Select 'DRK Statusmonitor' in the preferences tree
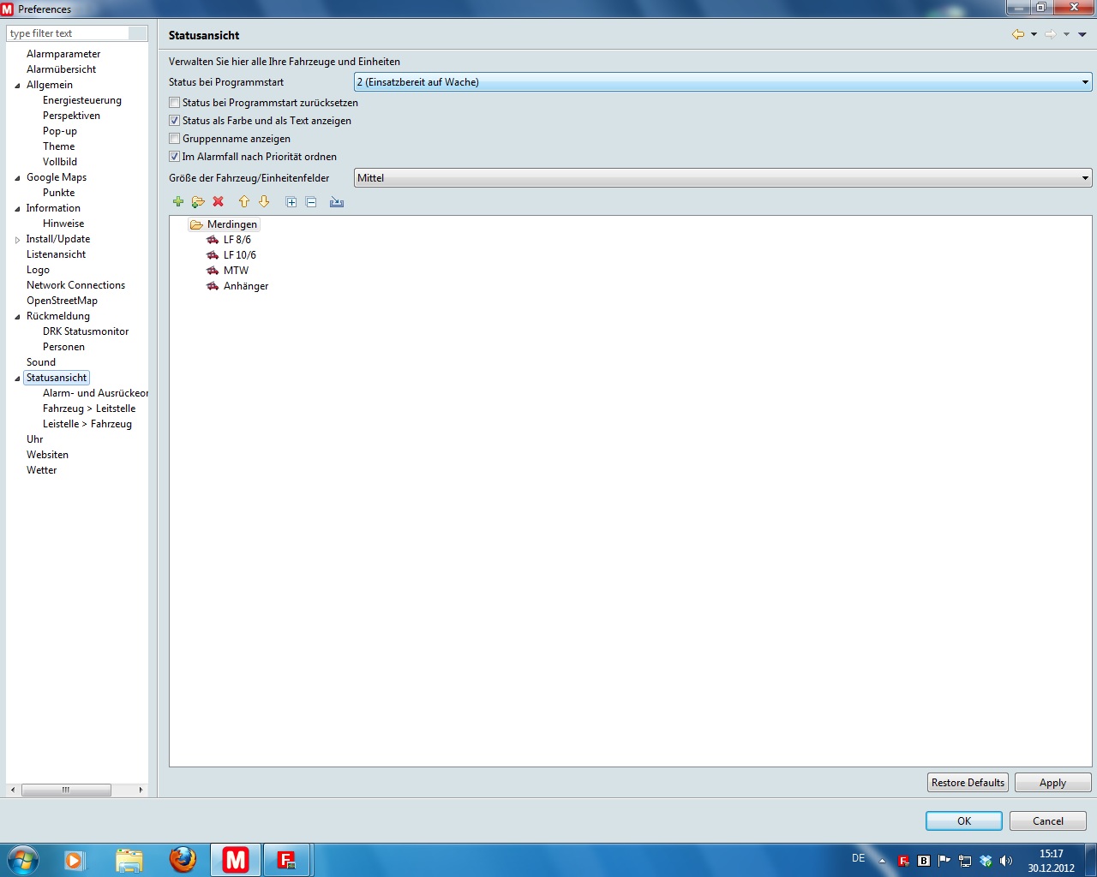Image resolution: width=1097 pixels, height=877 pixels. [86, 331]
